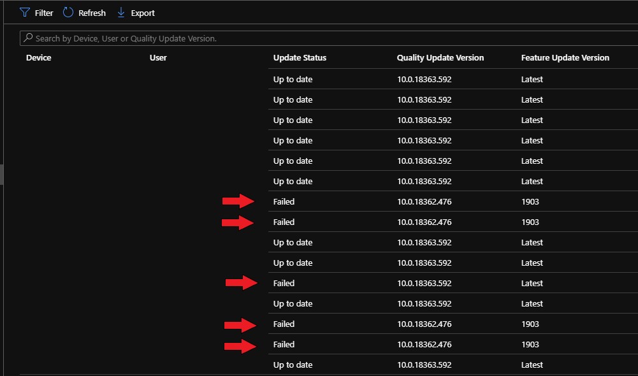Choose the Export text button

[x=143, y=13]
